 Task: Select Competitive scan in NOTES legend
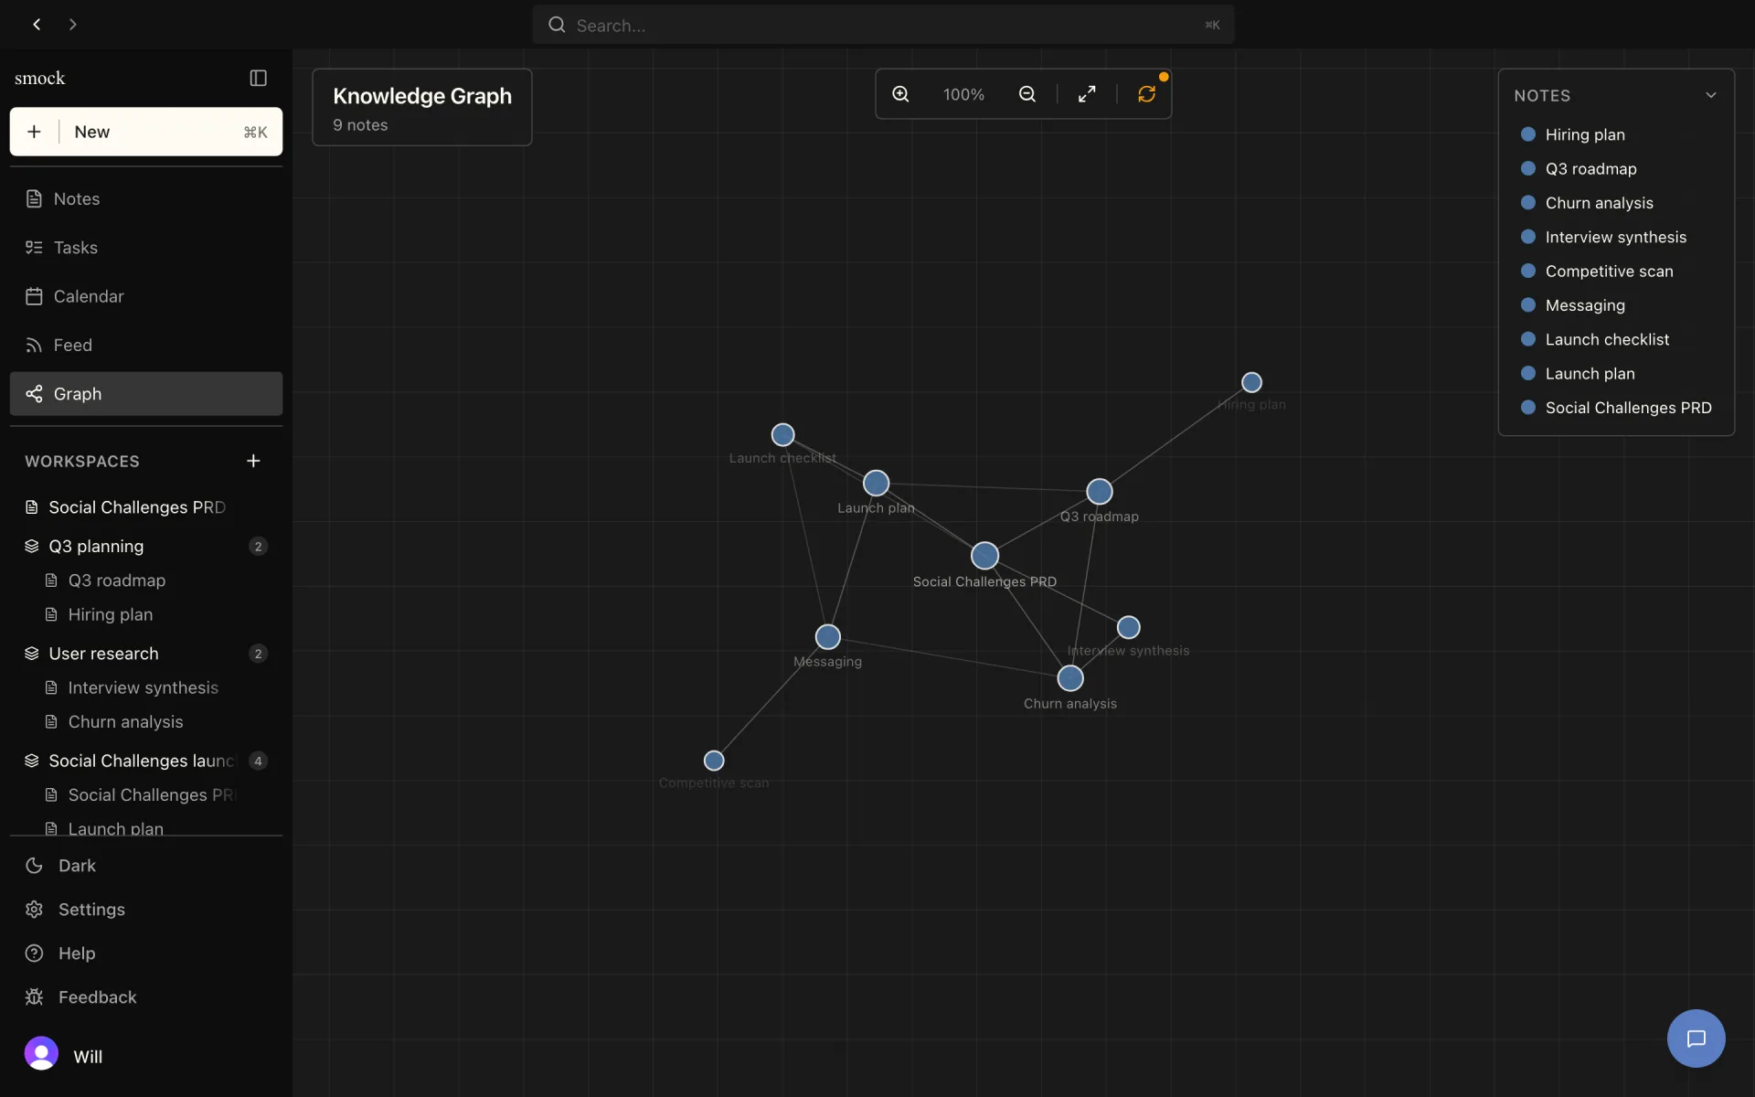point(1615,271)
